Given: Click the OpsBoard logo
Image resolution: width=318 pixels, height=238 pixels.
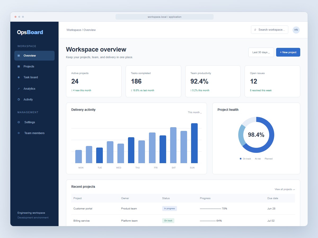Looking at the screenshot, I should tap(30, 32).
